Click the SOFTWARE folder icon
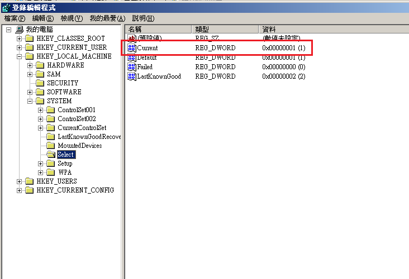The image size is (409, 279). pyautogui.click(x=40, y=92)
